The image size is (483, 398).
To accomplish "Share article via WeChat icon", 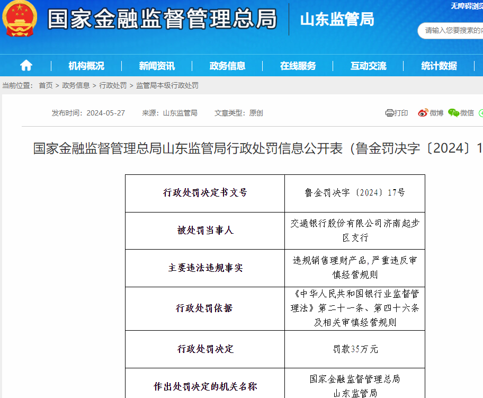I will point(453,113).
